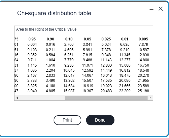Click the 0.10 column header
169x138 pixels.
pos(69,39)
